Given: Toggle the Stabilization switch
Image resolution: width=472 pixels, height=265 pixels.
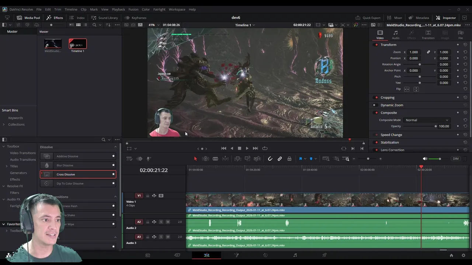Looking at the screenshot, I should click(x=376, y=142).
